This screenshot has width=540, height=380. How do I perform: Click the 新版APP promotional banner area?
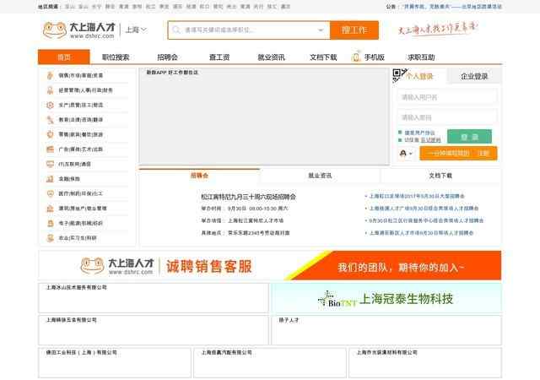pos(264,117)
